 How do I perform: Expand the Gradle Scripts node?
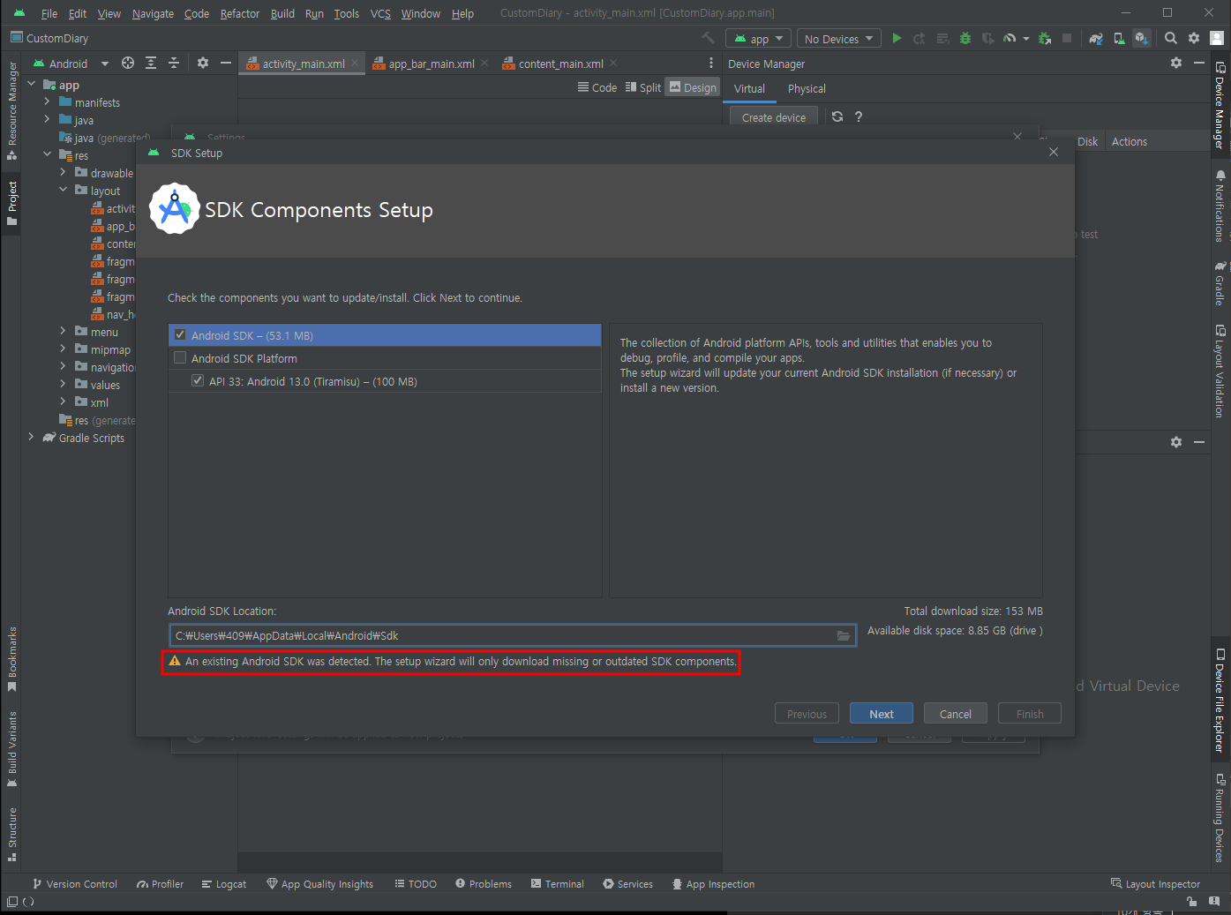(x=32, y=438)
